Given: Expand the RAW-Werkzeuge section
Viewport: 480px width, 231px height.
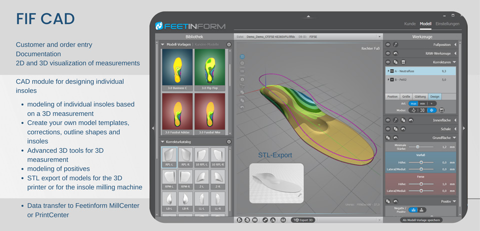Looking at the screenshot, I should pos(455,53).
